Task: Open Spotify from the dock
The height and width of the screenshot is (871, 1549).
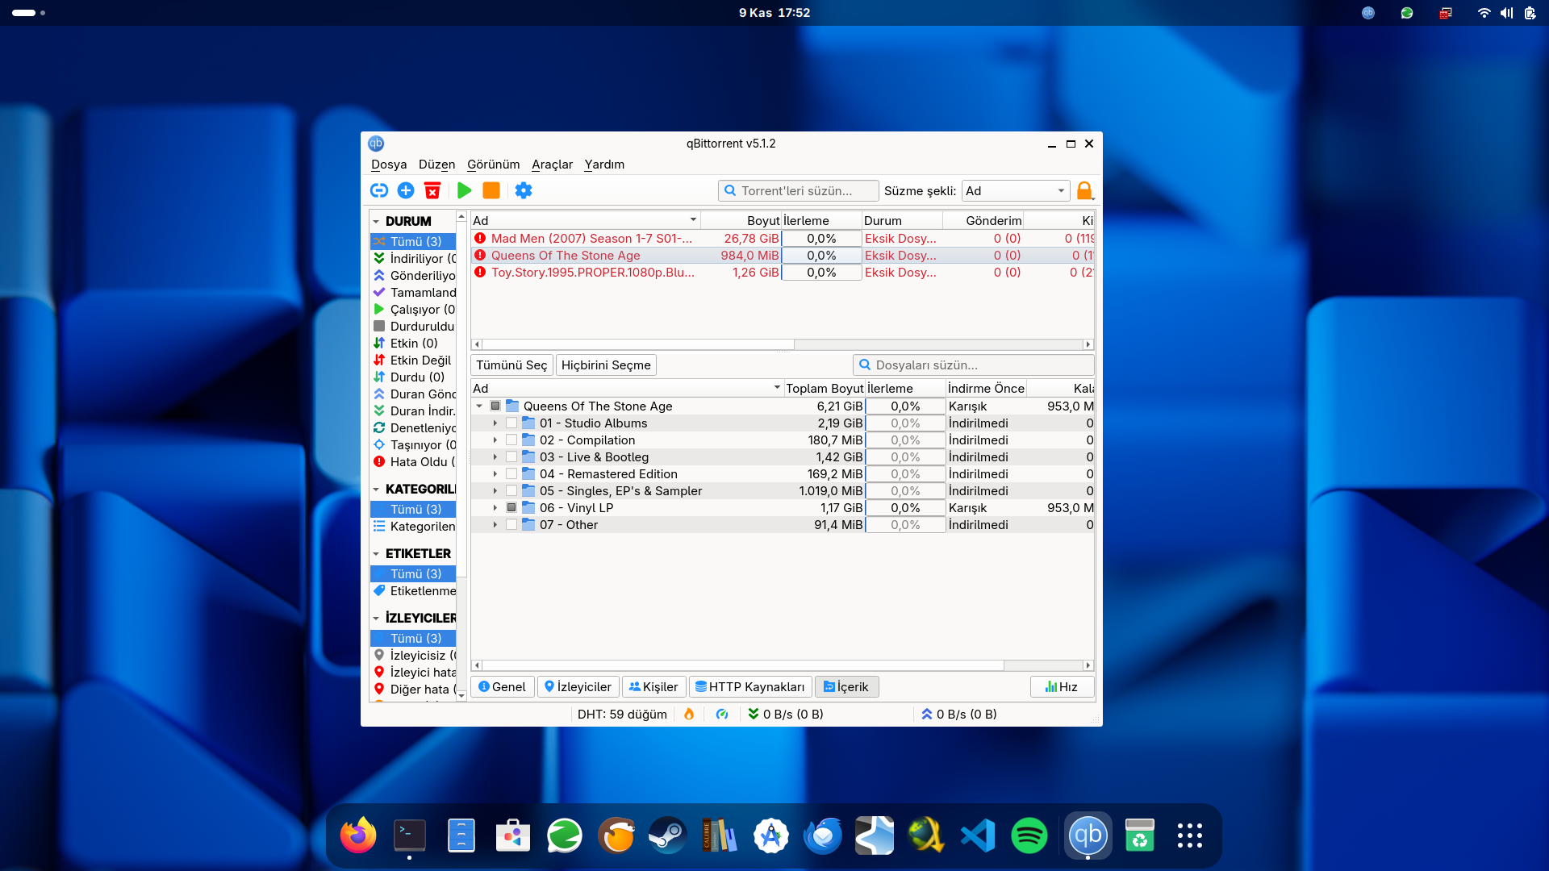Action: tap(1029, 836)
